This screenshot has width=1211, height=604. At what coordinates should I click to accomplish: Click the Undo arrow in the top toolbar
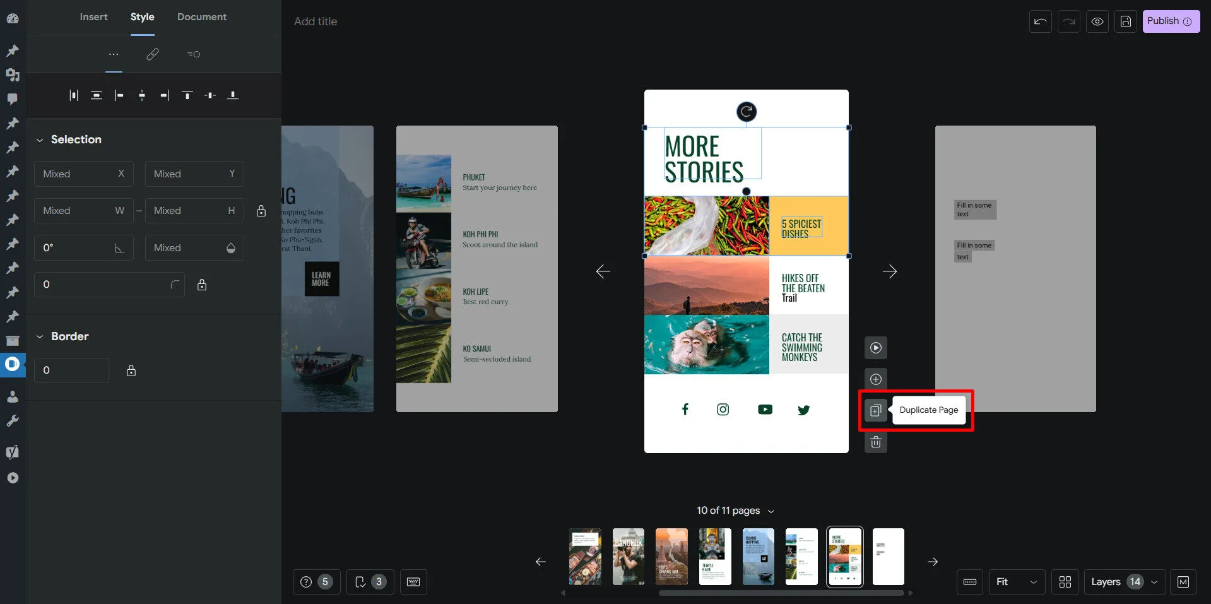pyautogui.click(x=1039, y=21)
